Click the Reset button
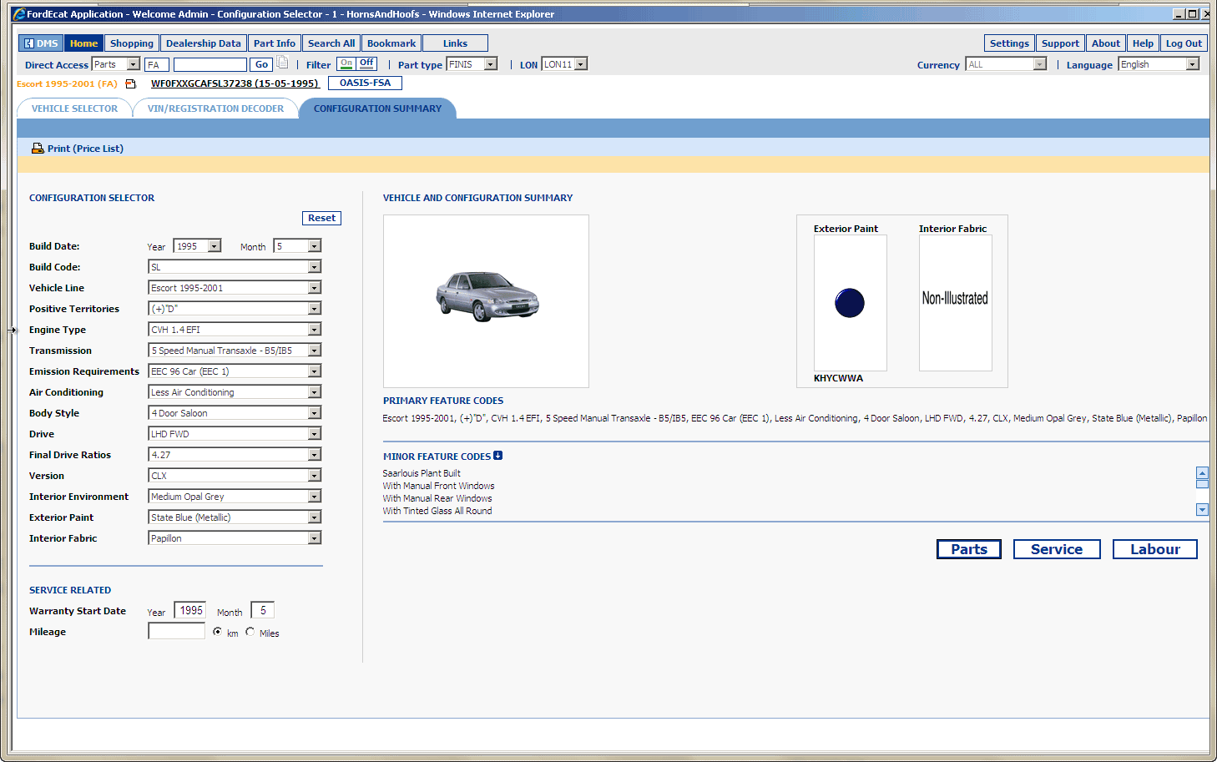The height and width of the screenshot is (762, 1217). (321, 218)
